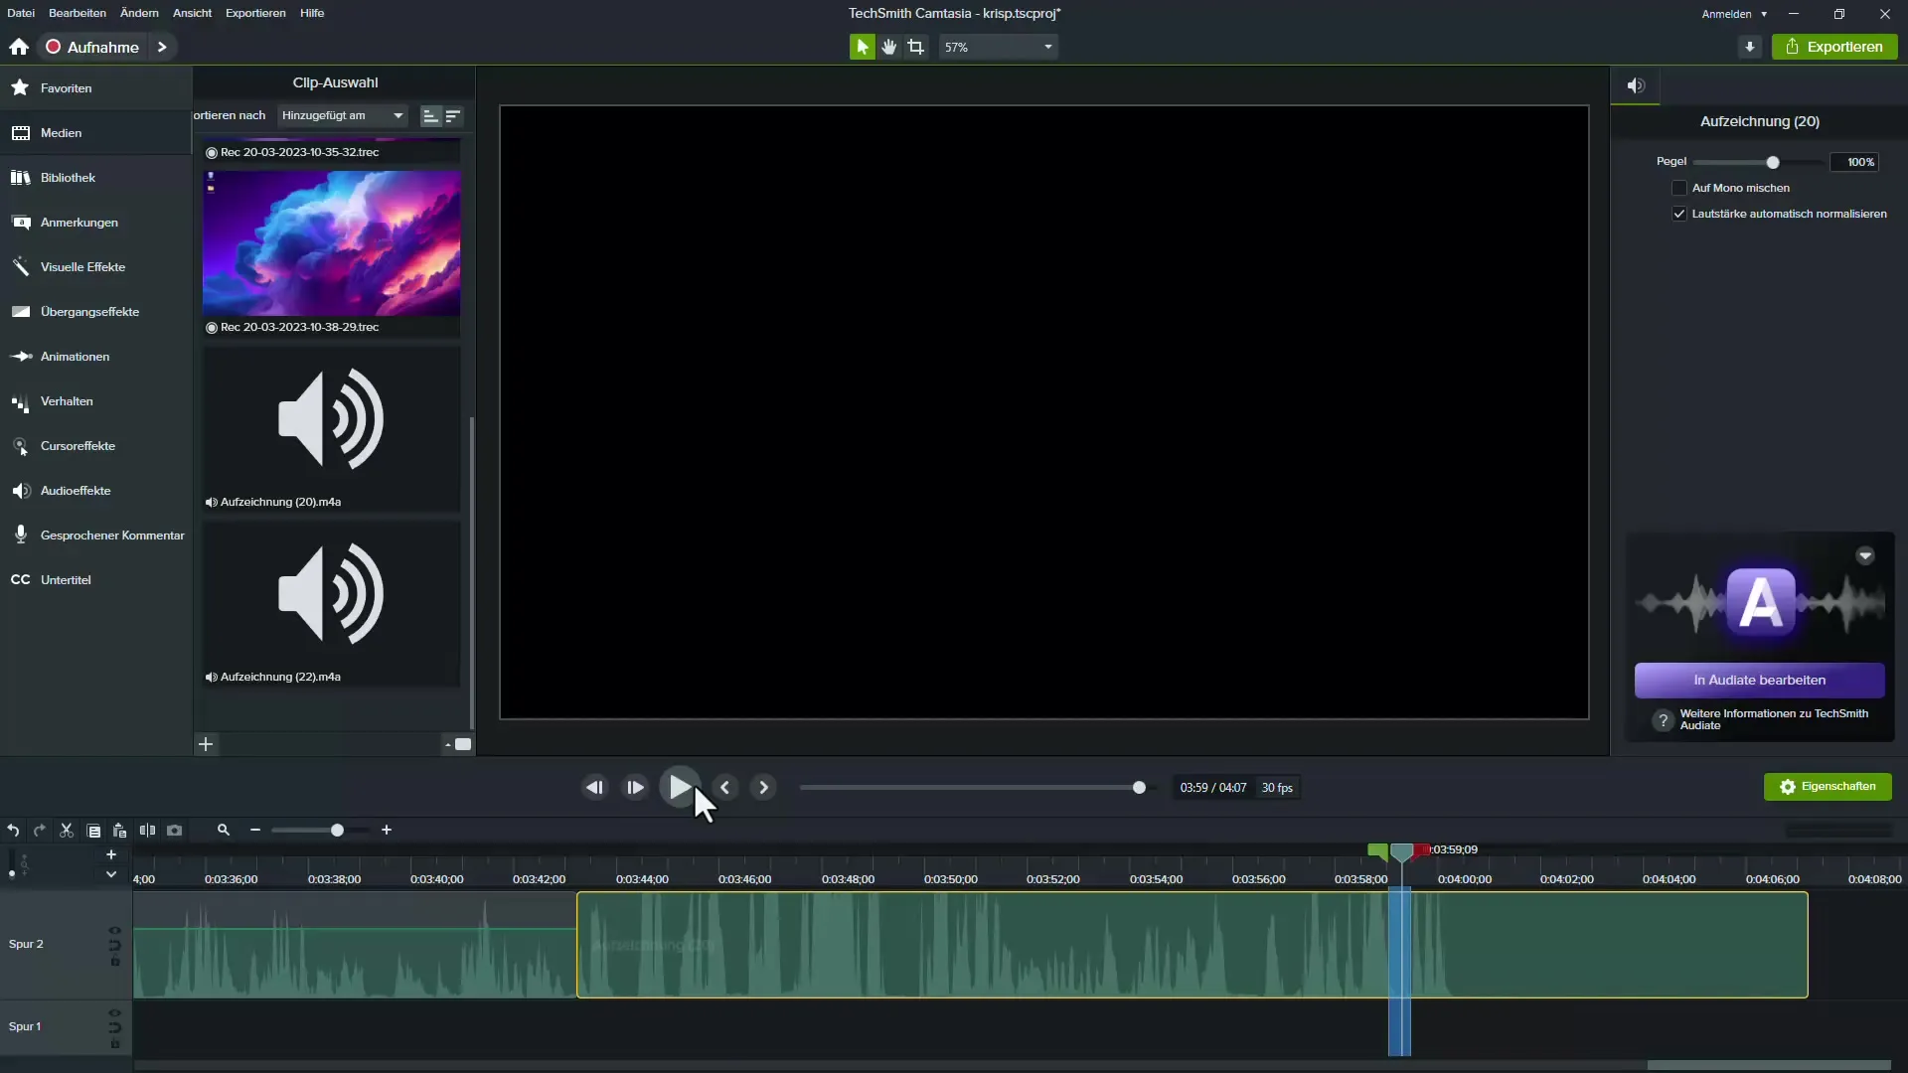Hide Spur 1 with eye icon

click(115, 1013)
